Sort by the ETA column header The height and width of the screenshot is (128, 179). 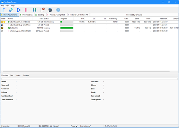pyautogui.click(x=79, y=19)
